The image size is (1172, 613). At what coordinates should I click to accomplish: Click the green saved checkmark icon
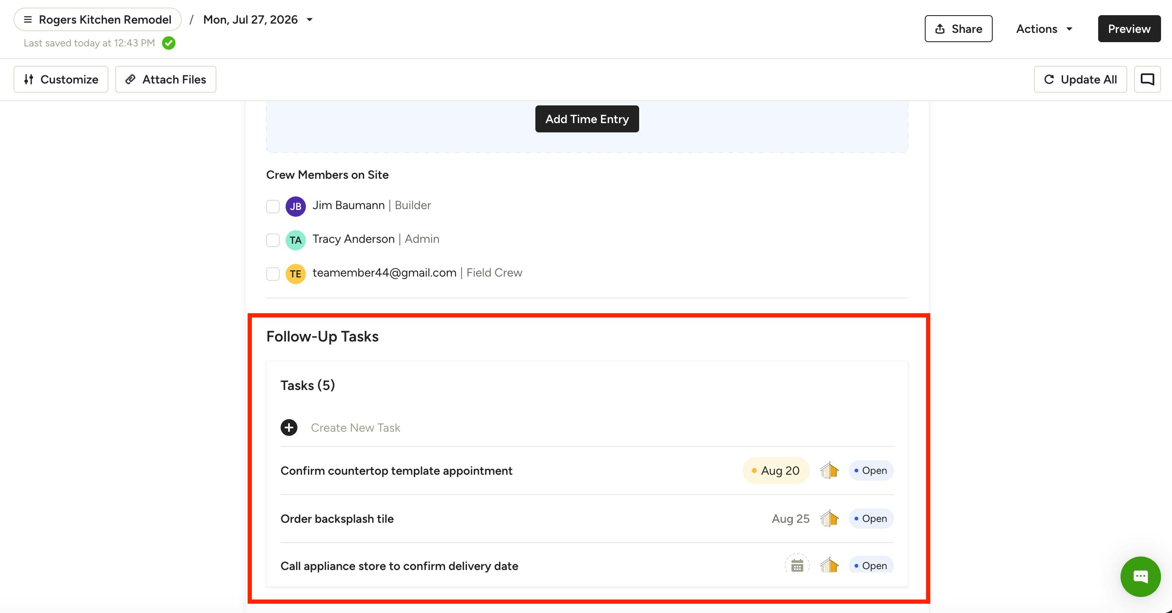(169, 43)
